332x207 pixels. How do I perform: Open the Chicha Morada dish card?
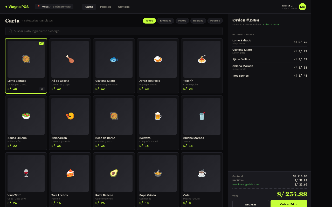(202, 123)
